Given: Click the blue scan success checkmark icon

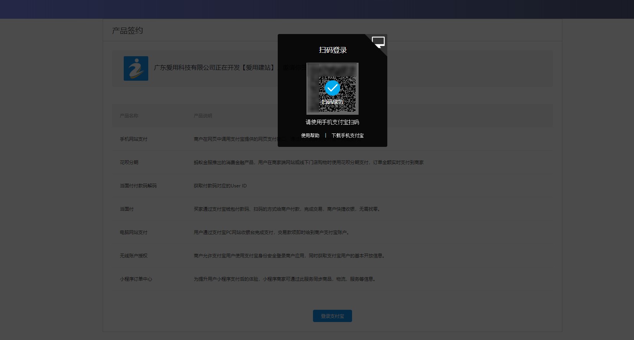Looking at the screenshot, I should coord(332,88).
